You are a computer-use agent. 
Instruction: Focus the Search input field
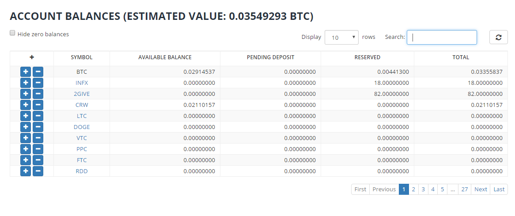[442, 38]
